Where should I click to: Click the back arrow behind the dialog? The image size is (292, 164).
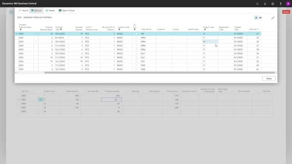pos(11,12)
